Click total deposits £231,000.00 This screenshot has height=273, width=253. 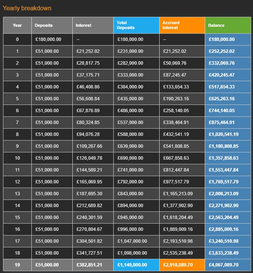point(131,51)
